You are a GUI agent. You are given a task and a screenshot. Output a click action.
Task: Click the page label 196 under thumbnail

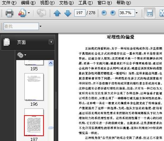pos(34,104)
